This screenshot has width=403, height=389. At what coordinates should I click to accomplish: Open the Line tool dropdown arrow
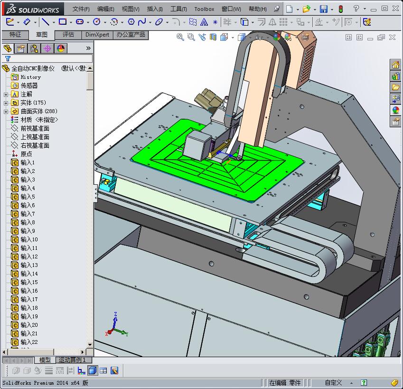click(x=54, y=22)
